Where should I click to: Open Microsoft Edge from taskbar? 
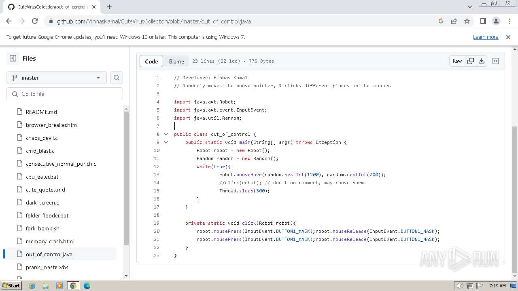87,286
